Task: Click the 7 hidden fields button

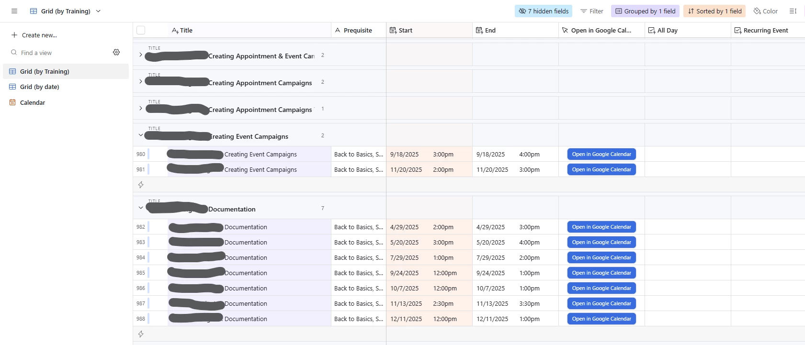Action: click(544, 11)
